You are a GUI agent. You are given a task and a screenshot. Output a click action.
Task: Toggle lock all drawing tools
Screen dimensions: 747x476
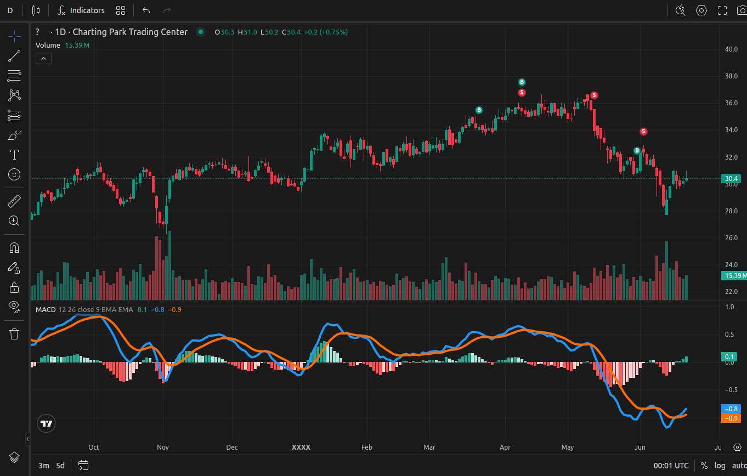[x=14, y=287]
